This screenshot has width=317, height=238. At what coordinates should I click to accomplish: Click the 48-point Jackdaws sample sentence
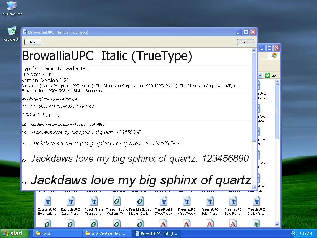coord(141,180)
